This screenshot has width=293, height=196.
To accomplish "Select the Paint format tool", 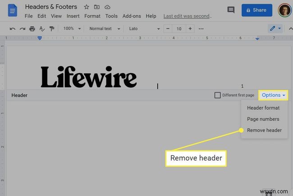I will (x=52, y=29).
